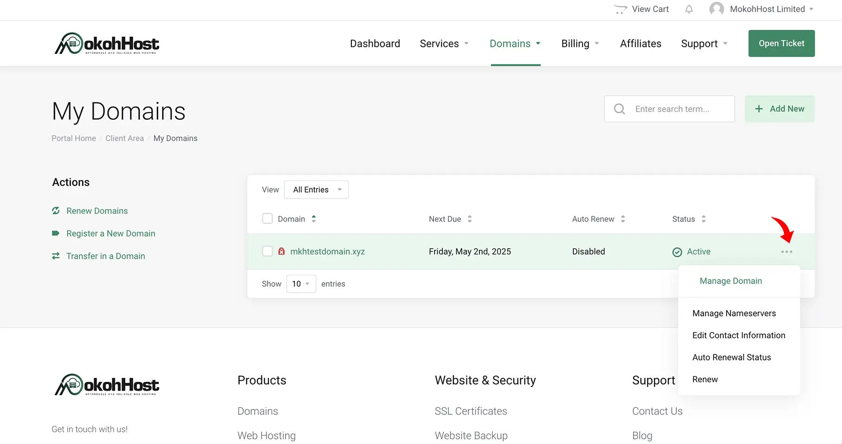Click the search magnifier icon
The width and height of the screenshot is (842, 444).
(x=619, y=109)
